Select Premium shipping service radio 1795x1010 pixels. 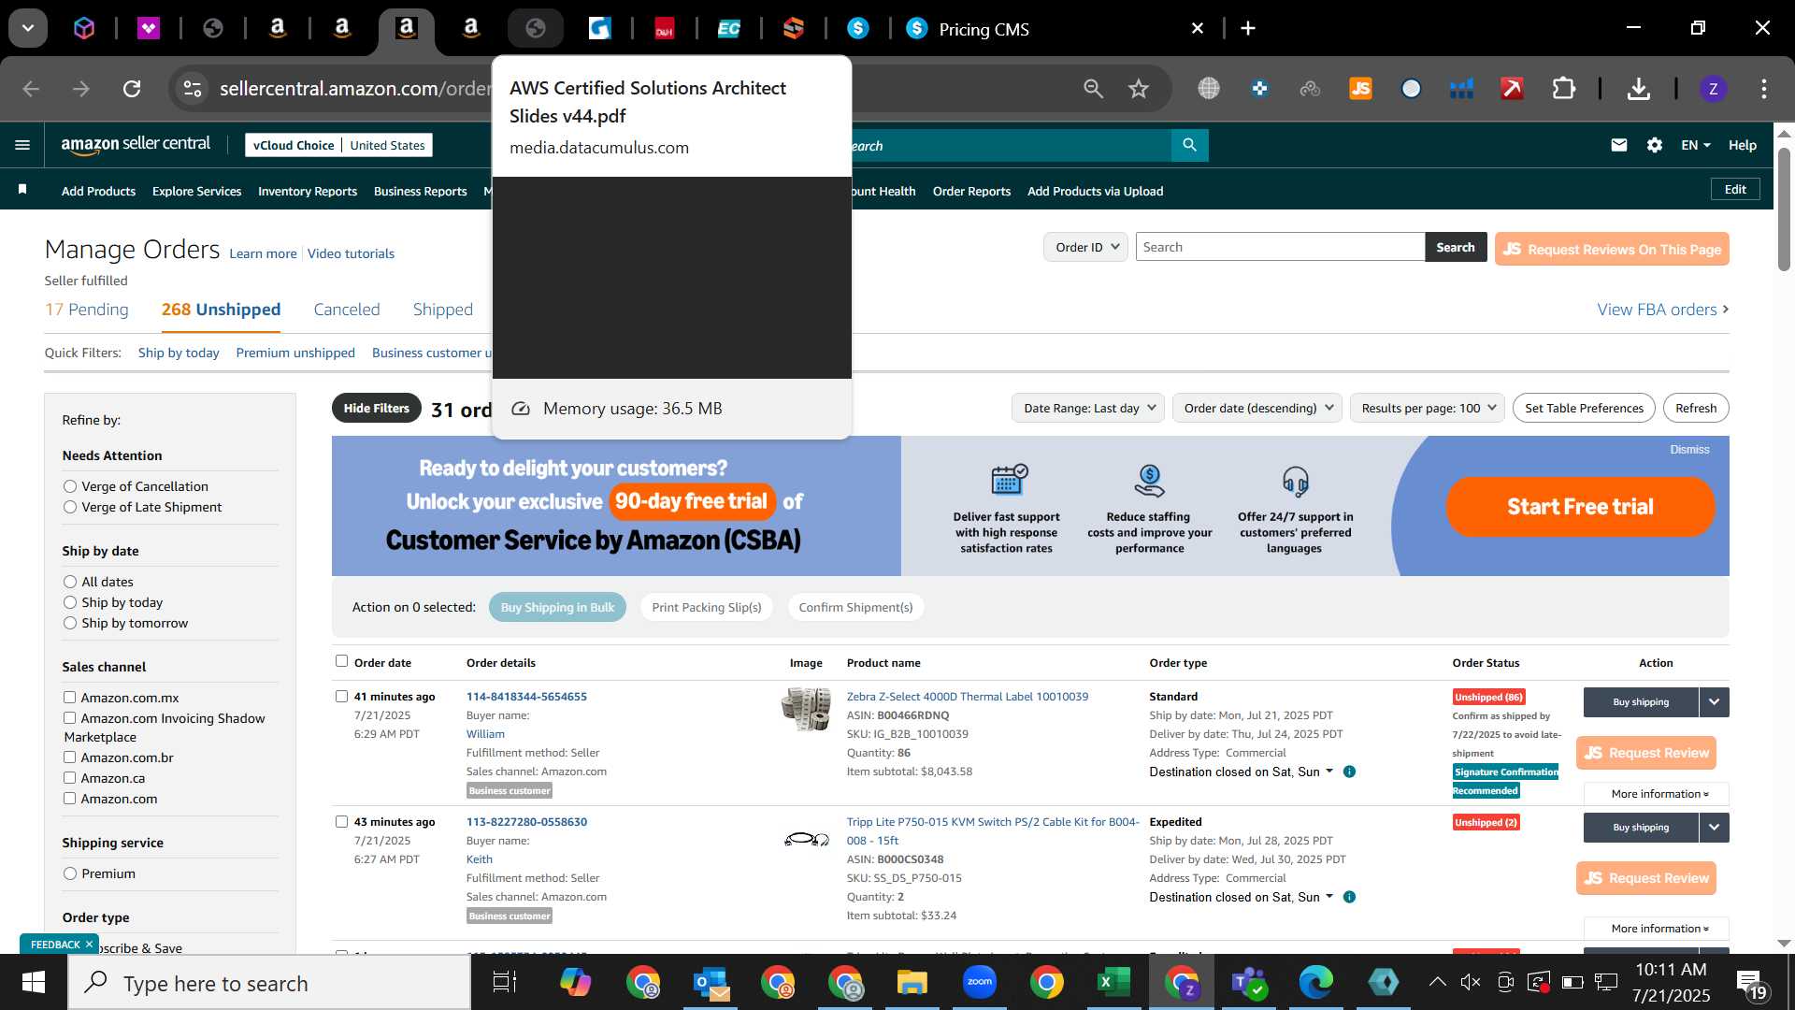[70, 873]
